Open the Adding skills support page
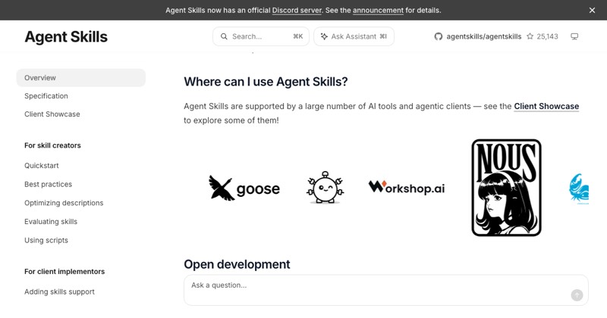 59,291
